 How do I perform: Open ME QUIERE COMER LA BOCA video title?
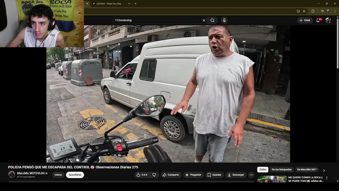(306, 179)
